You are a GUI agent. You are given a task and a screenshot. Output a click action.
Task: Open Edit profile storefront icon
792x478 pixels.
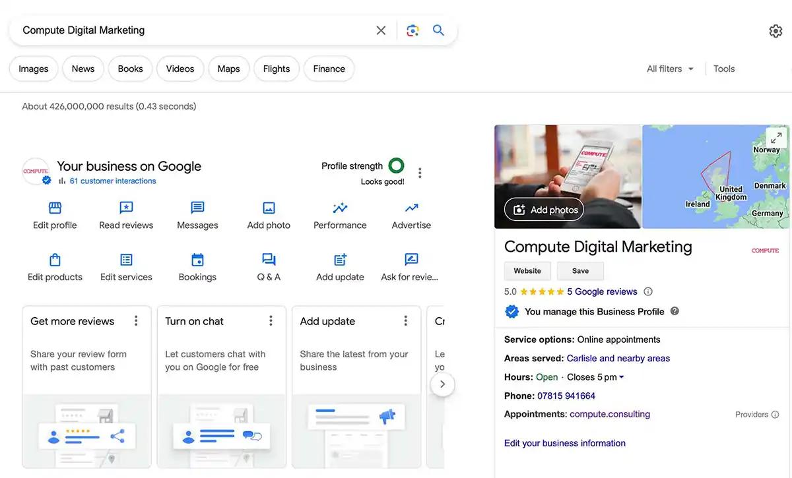click(x=55, y=208)
